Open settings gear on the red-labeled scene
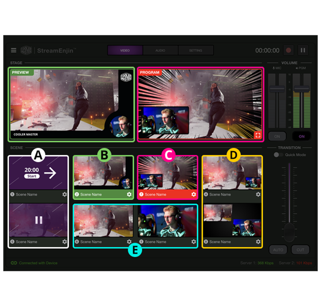Image resolution: width=321 pixels, height=306 pixels. [193, 194]
